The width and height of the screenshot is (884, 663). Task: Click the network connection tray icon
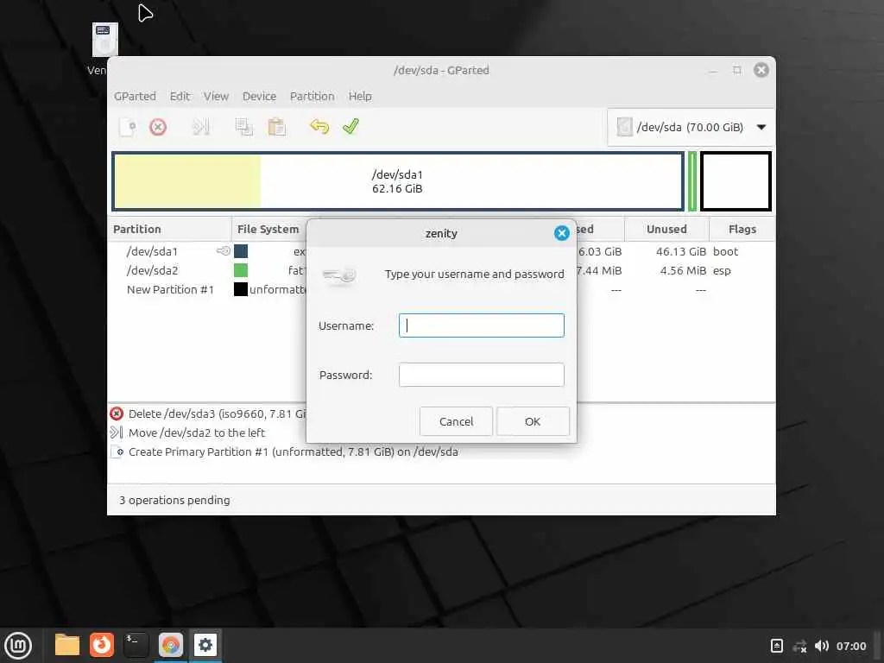tap(799, 646)
